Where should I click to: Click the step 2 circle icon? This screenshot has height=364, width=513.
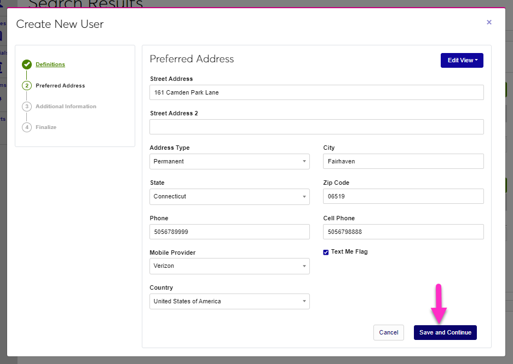tap(27, 86)
